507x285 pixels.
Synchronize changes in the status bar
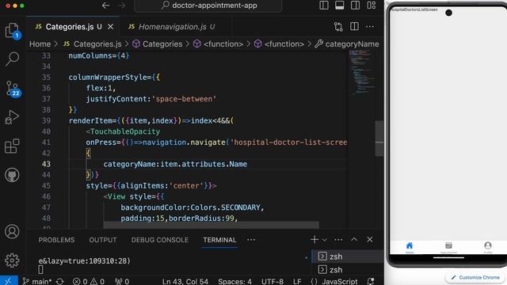point(60,281)
